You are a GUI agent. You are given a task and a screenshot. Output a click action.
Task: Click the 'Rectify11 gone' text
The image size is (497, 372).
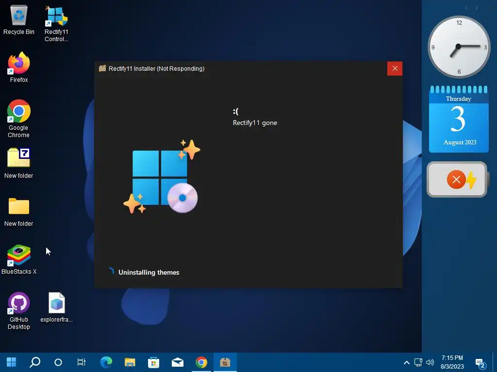coord(255,123)
